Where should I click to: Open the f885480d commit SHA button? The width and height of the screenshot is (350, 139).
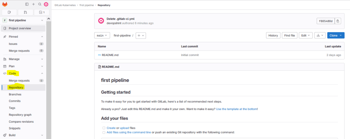click(326, 21)
